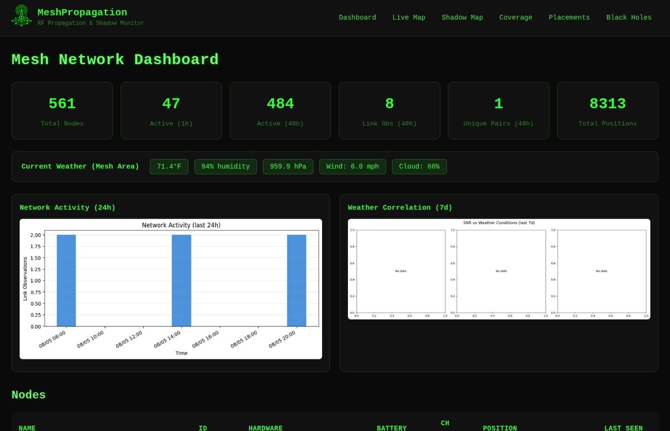Open the Dashboard nav link
Viewport: 670px width, 431px height.
[357, 17]
